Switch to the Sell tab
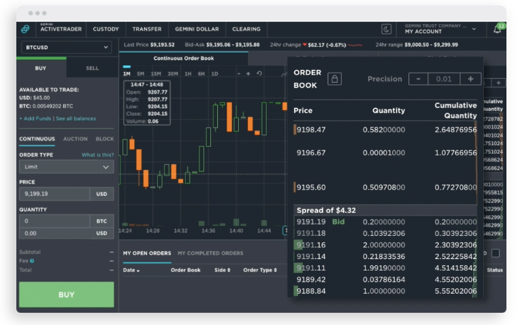518x325 pixels. coord(92,68)
